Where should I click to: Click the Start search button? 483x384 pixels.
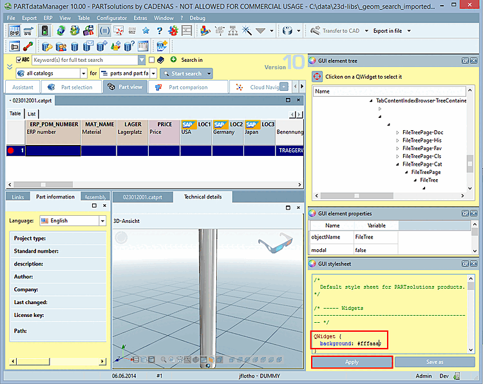(186, 73)
